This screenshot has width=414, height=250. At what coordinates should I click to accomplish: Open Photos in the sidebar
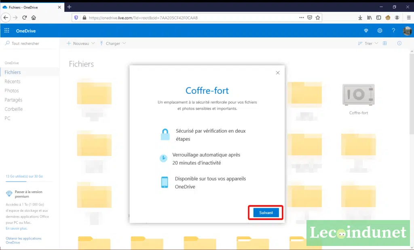coord(12,91)
